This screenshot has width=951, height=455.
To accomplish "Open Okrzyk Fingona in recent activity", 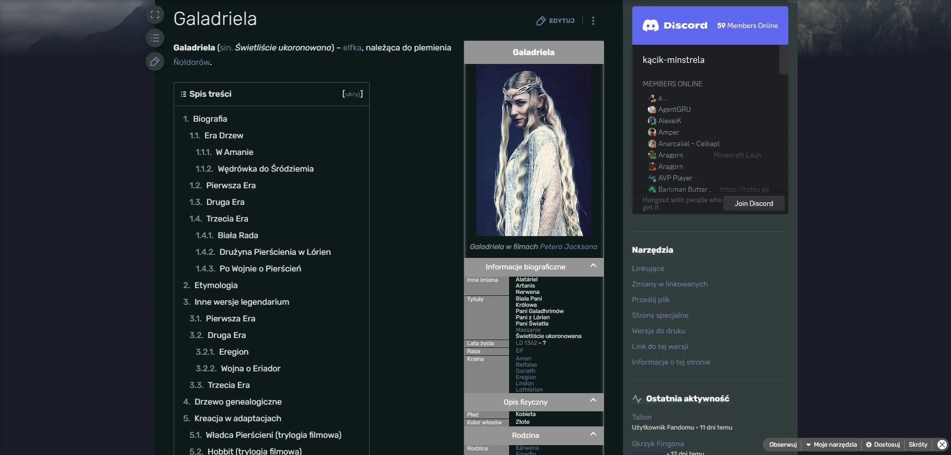I will [658, 444].
